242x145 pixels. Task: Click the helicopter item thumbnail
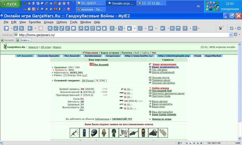(133, 133)
